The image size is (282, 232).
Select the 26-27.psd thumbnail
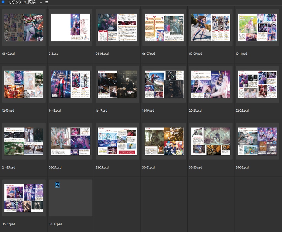pyautogui.click(x=71, y=141)
